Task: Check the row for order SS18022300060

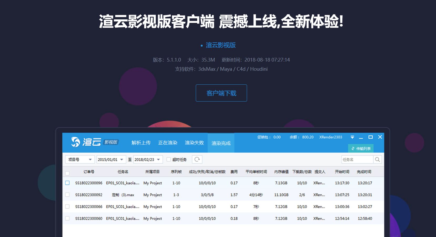Action: click(x=68, y=218)
